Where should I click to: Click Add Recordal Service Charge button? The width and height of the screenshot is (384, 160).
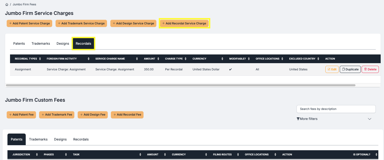(x=184, y=23)
